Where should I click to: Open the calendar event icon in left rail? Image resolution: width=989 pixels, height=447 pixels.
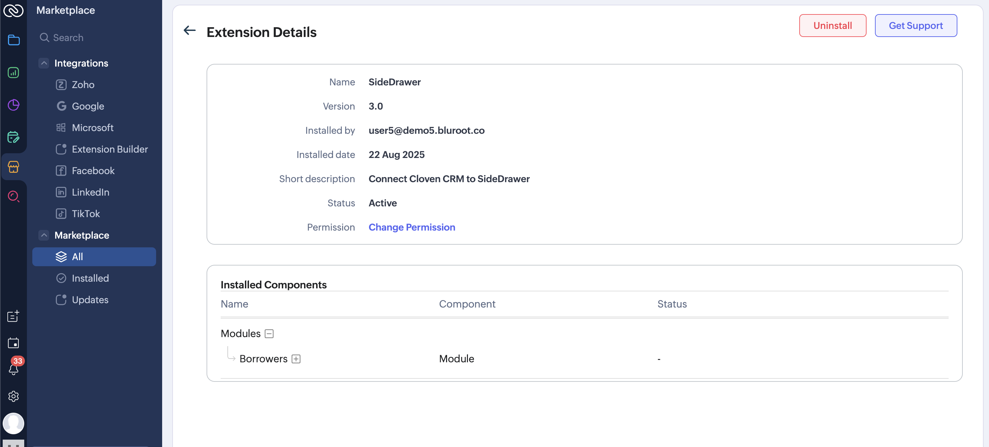[13, 342]
